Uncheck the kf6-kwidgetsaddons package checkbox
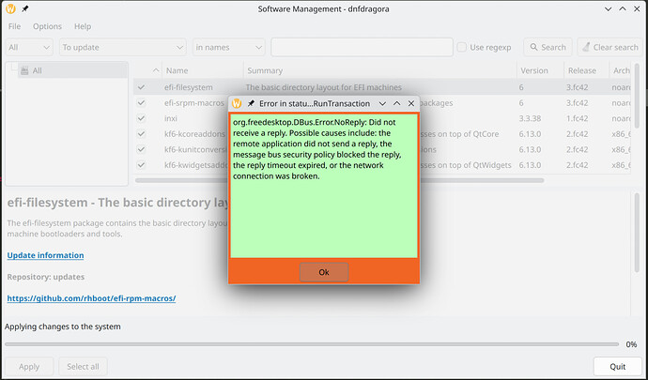This screenshot has width=648, height=380. 141,165
